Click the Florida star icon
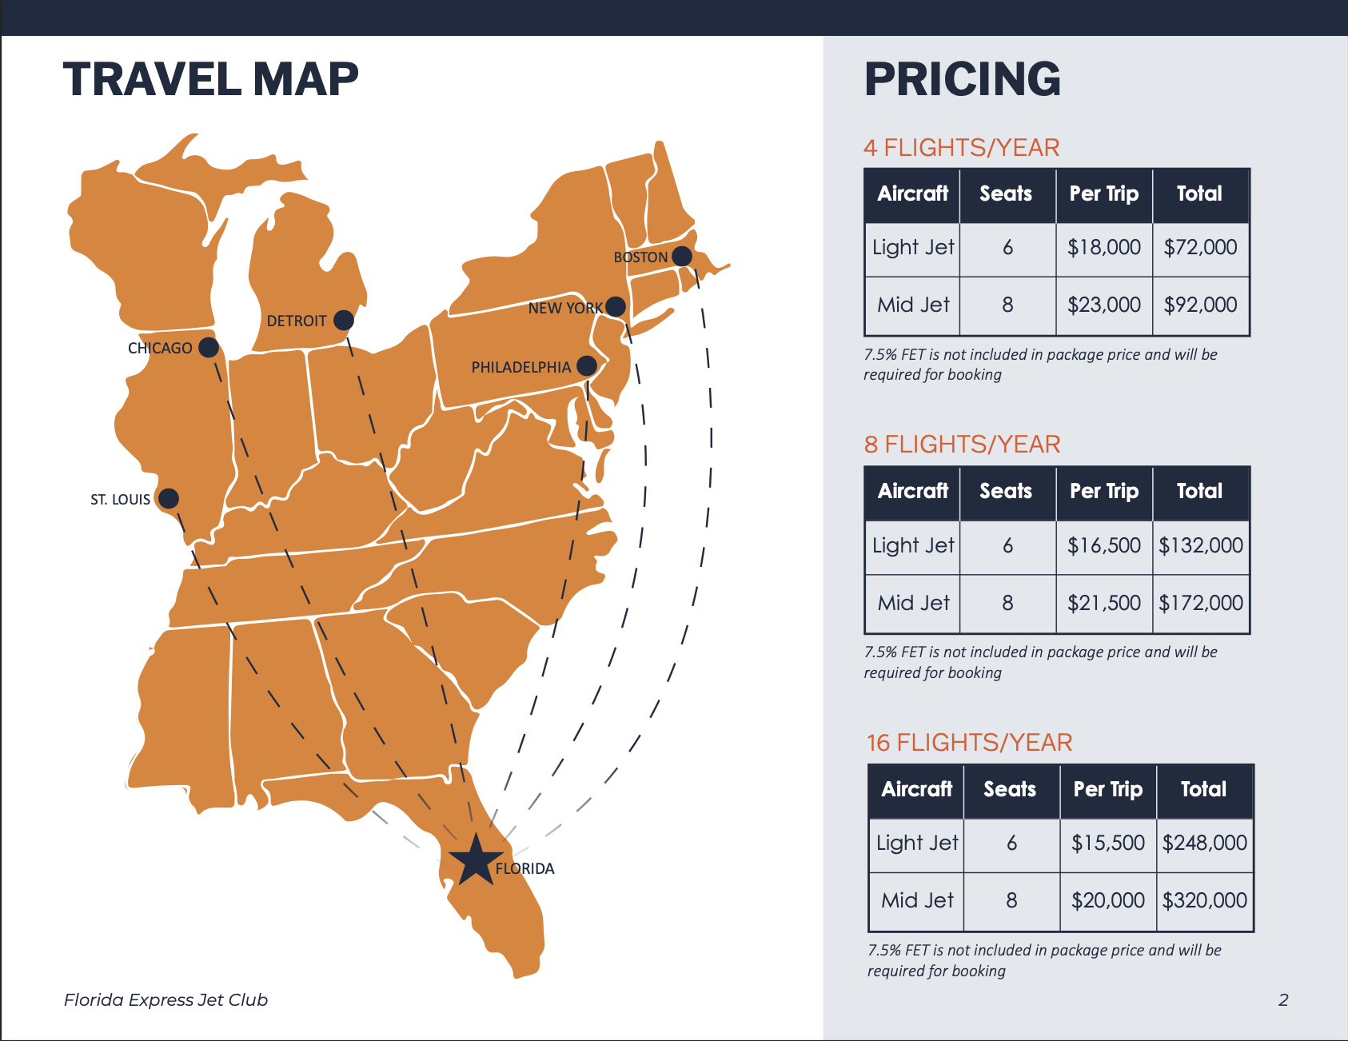 coord(475,860)
